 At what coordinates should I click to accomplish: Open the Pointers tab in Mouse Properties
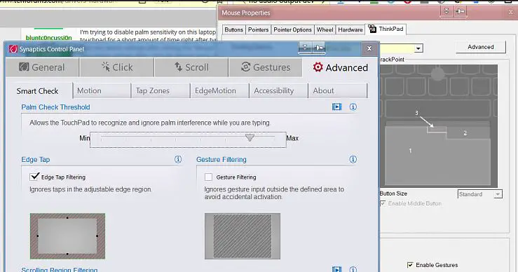258,29
